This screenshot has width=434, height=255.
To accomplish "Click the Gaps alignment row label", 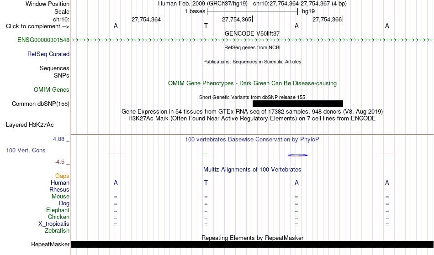I will coord(62,176).
